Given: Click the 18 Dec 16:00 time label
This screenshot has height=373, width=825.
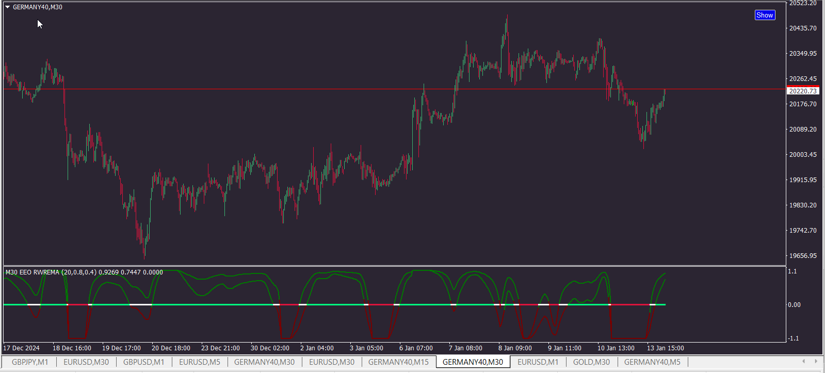Looking at the screenshot, I should pos(72,348).
